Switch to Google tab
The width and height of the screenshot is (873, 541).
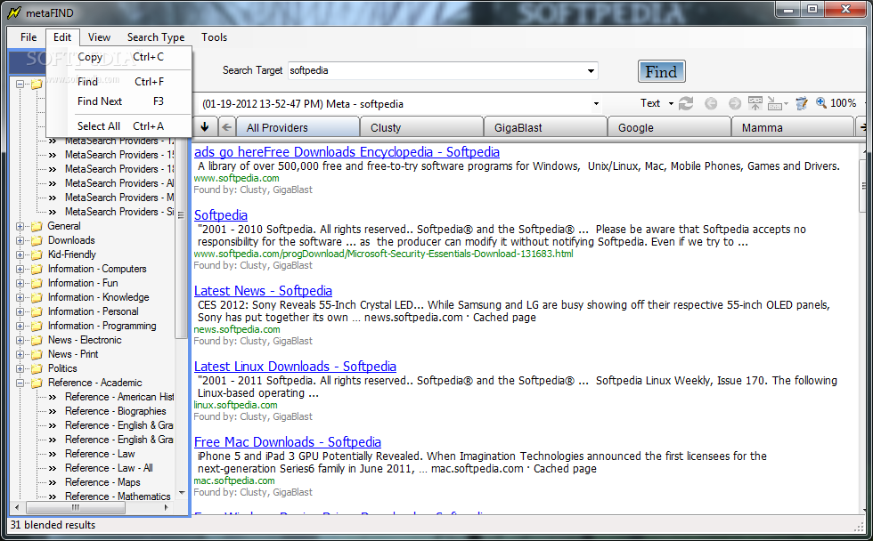pos(669,127)
